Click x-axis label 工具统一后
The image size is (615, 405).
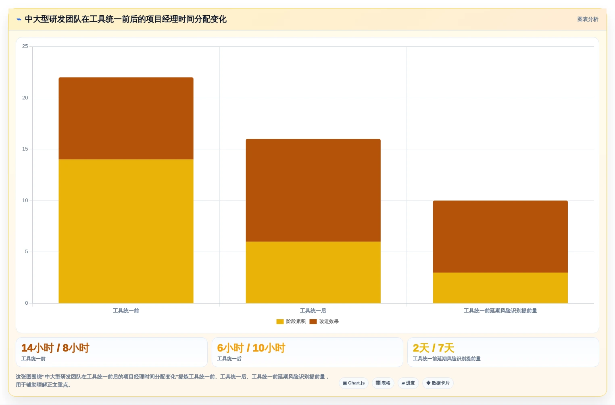coord(313,311)
